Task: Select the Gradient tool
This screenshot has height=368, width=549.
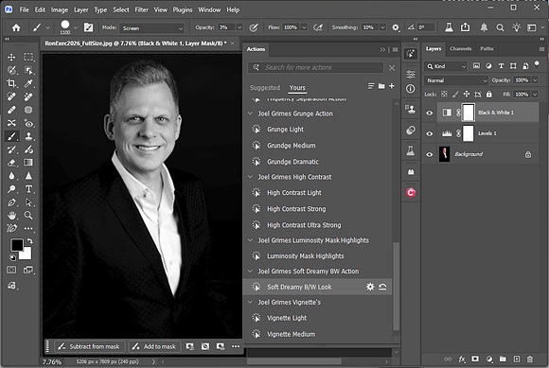Action: click(28, 163)
